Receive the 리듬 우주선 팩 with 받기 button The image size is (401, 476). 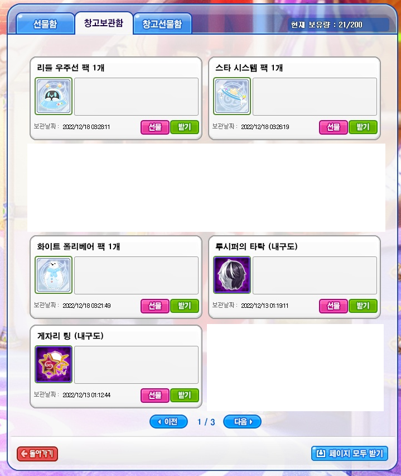pyautogui.click(x=185, y=127)
